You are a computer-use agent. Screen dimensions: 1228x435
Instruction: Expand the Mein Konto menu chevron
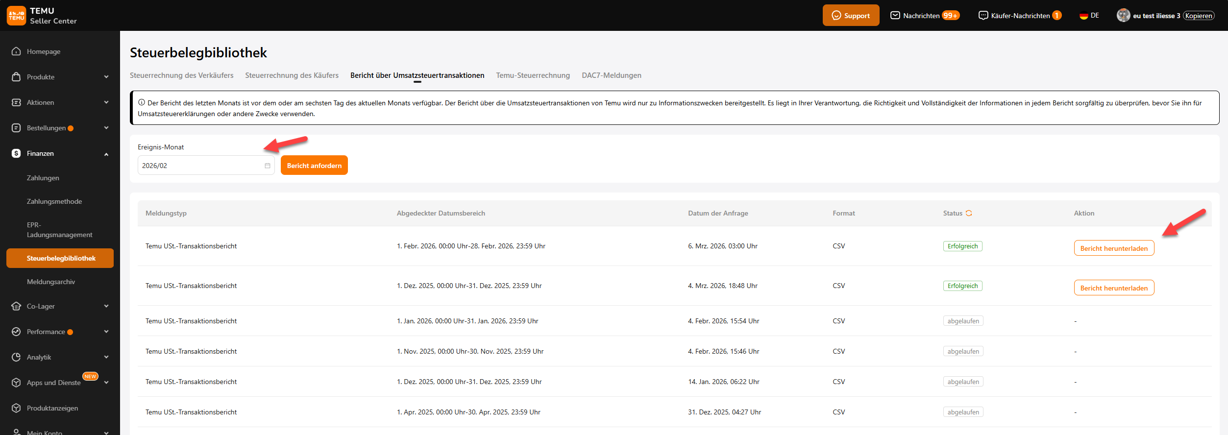click(106, 433)
